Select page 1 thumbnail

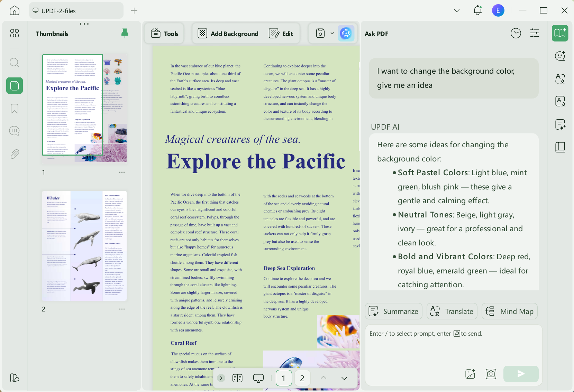(84, 108)
